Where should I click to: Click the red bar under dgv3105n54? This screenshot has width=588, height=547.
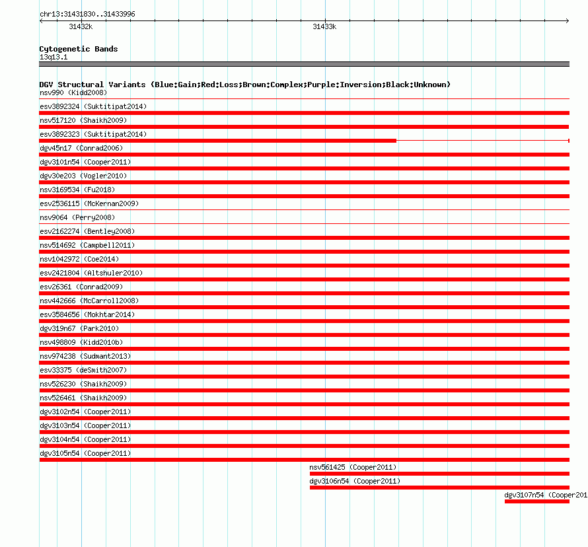click(x=305, y=460)
